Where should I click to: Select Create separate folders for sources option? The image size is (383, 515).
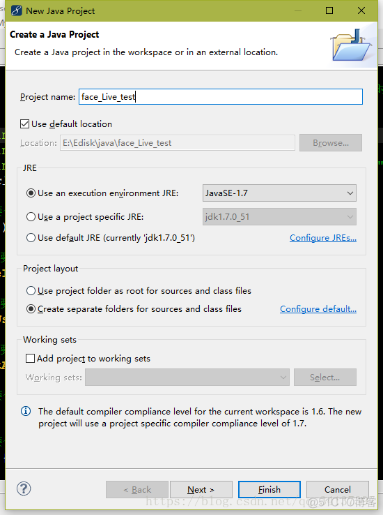pyautogui.click(x=31, y=309)
